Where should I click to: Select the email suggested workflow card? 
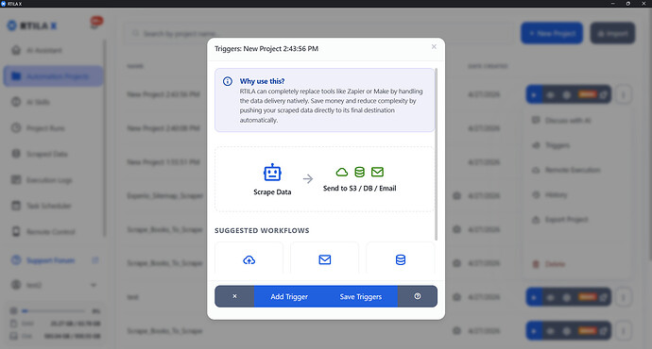click(x=325, y=258)
